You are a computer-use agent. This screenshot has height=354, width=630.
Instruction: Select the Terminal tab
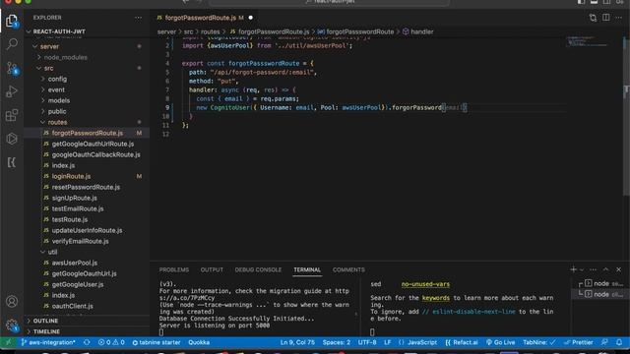coord(307,269)
